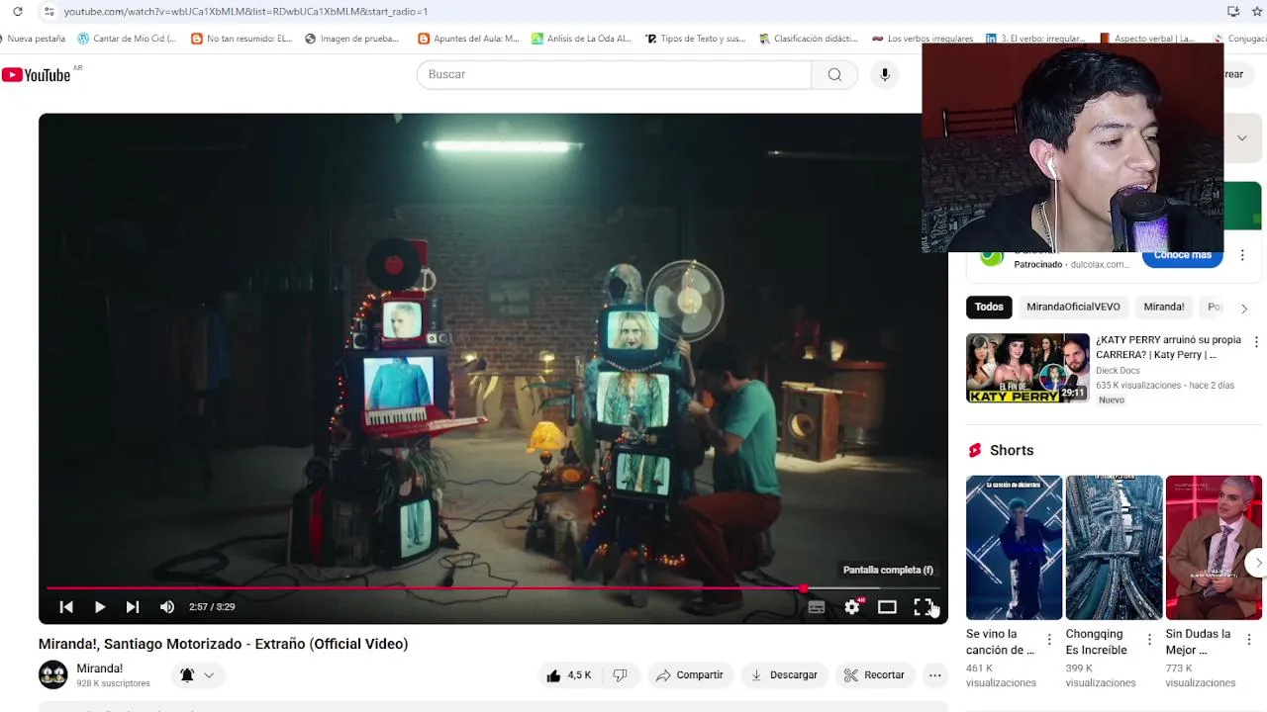Dislike the video with thumbs-down
The image size is (1267, 712).
(620, 675)
